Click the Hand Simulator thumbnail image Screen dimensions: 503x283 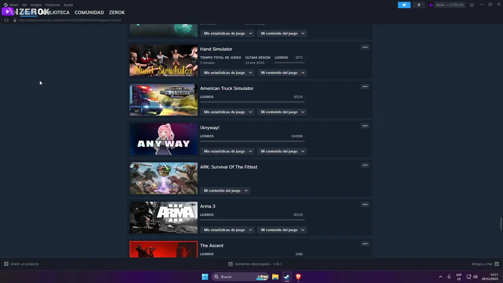click(163, 61)
